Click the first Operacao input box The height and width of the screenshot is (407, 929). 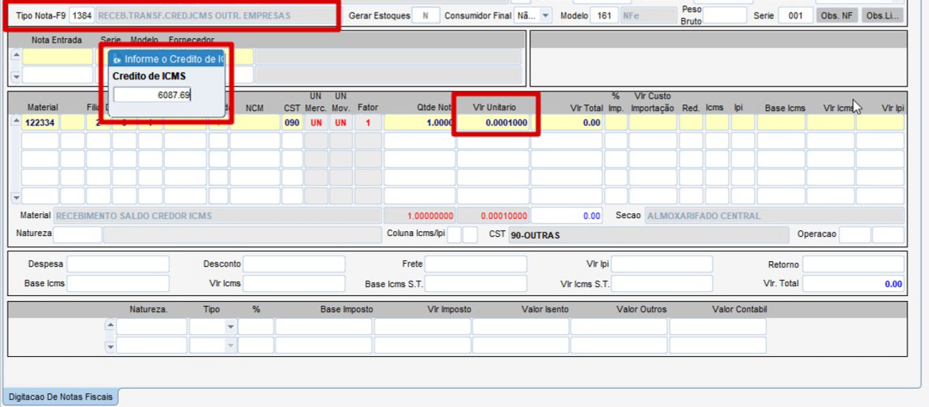coord(855,235)
